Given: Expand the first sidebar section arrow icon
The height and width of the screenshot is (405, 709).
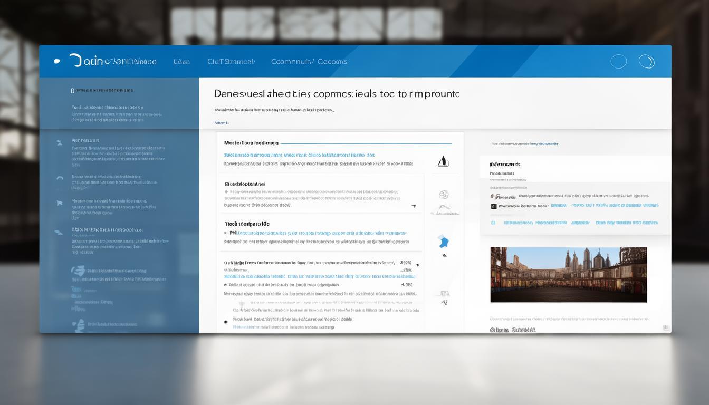Looking at the screenshot, I should 59,141.
